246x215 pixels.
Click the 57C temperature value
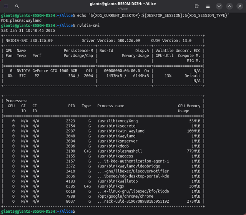click(22, 76)
